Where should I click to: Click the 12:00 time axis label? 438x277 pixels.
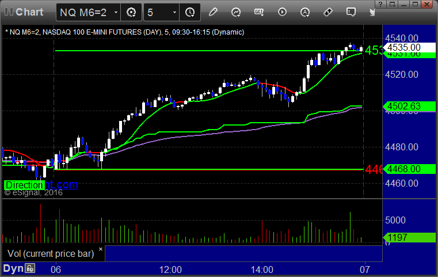coord(170,270)
